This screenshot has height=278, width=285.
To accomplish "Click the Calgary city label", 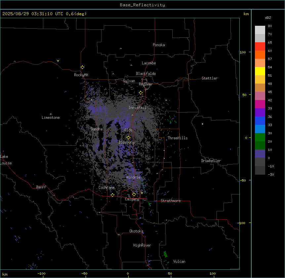I will pyautogui.click(x=132, y=199).
